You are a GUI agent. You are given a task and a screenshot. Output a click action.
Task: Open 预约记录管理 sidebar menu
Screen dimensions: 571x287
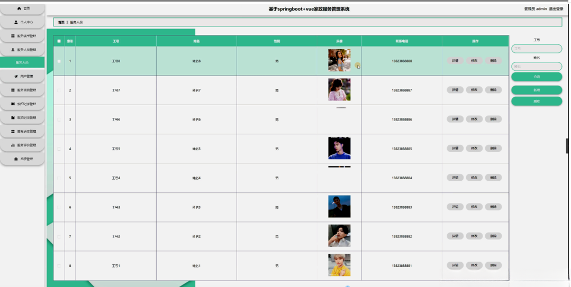tap(23, 104)
